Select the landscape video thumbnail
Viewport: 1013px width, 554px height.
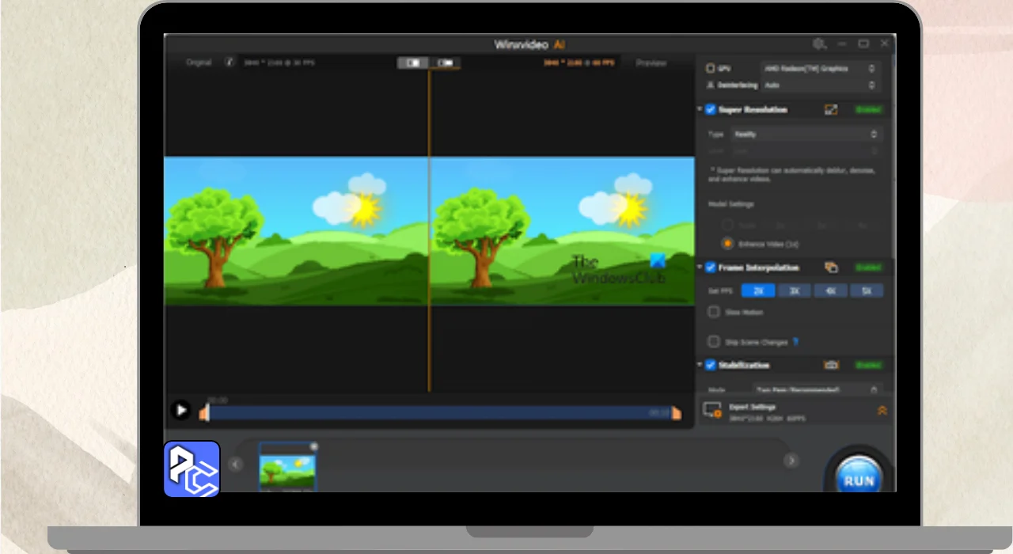287,471
